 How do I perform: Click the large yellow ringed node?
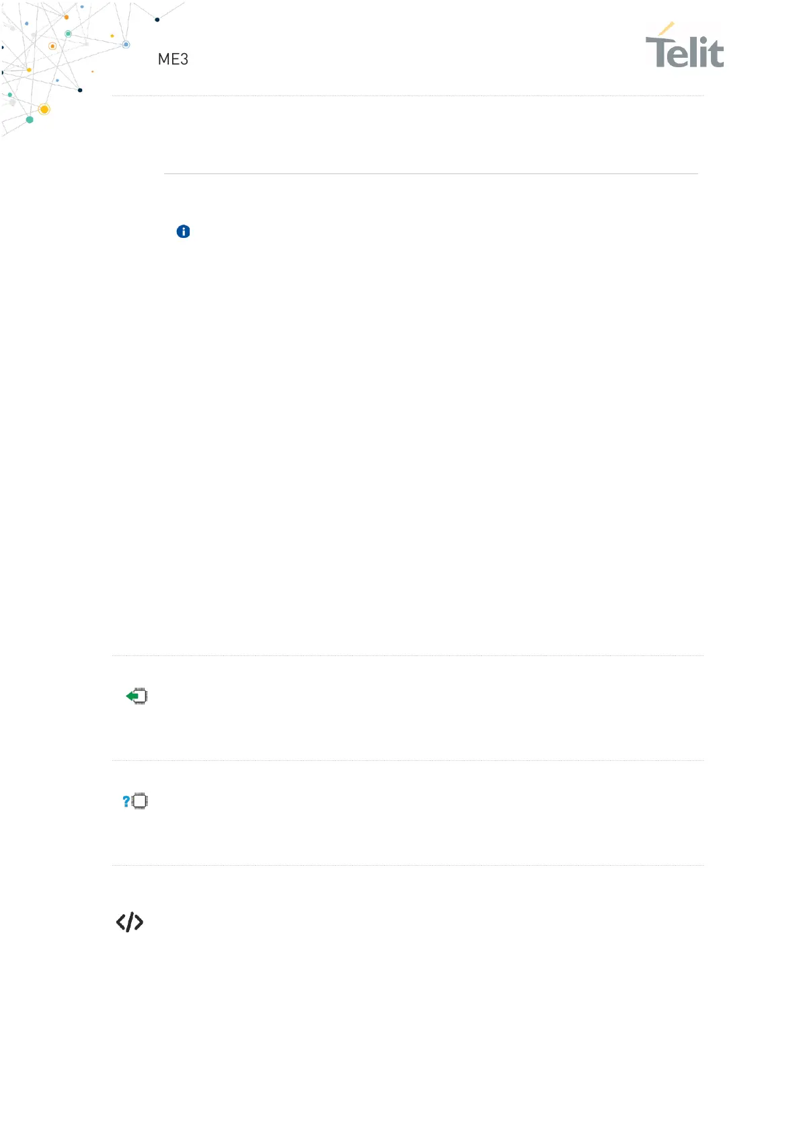(x=44, y=109)
